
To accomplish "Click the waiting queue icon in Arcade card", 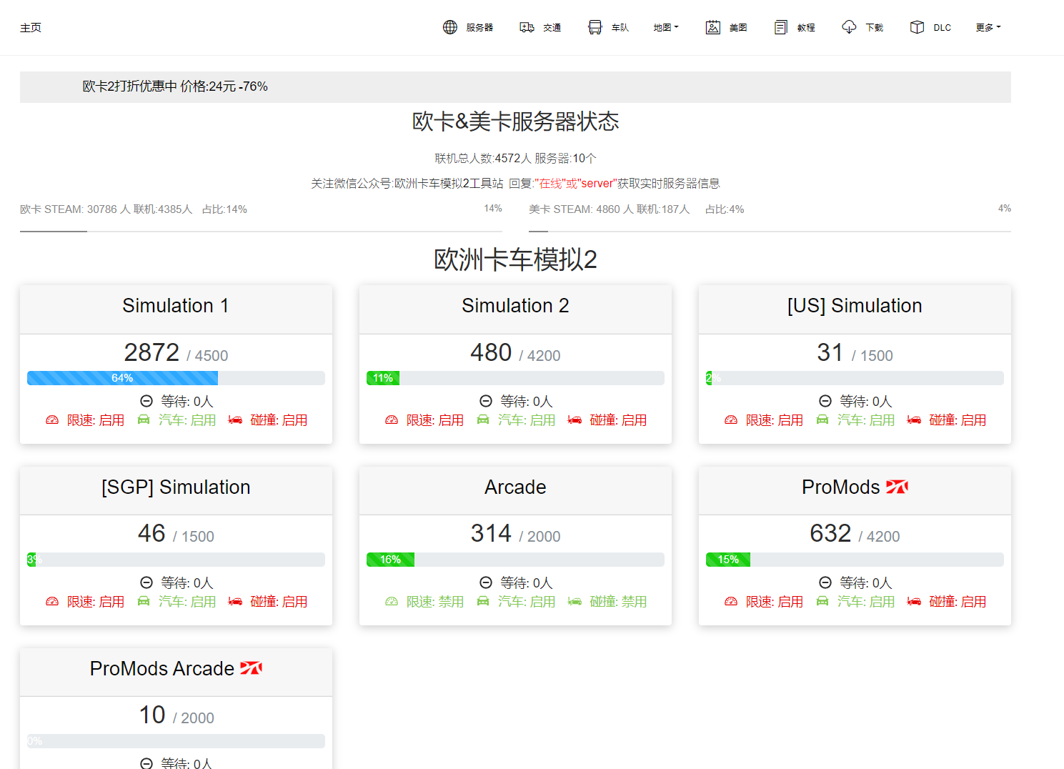I will coord(486,582).
